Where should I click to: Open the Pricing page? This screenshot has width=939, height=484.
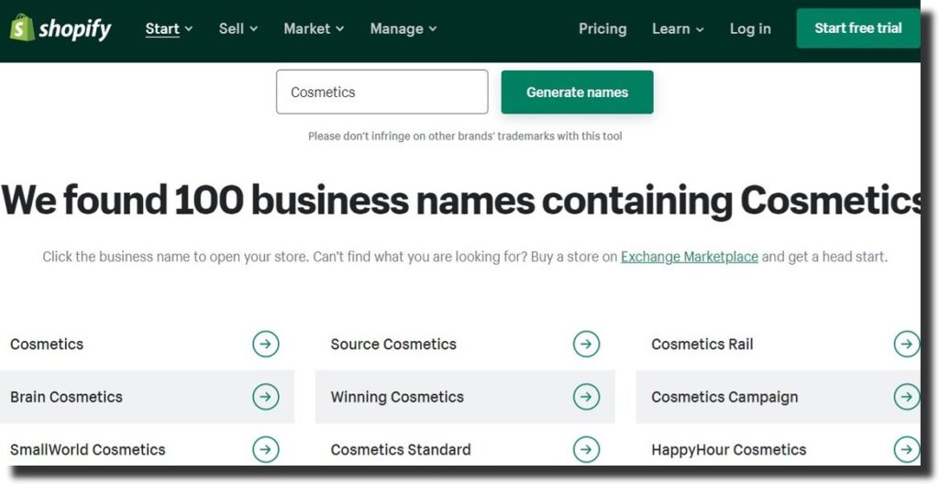click(602, 28)
